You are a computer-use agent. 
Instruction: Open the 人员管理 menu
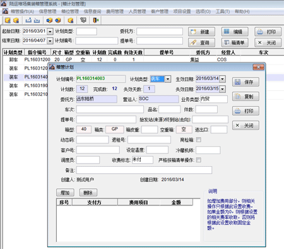[137, 11]
